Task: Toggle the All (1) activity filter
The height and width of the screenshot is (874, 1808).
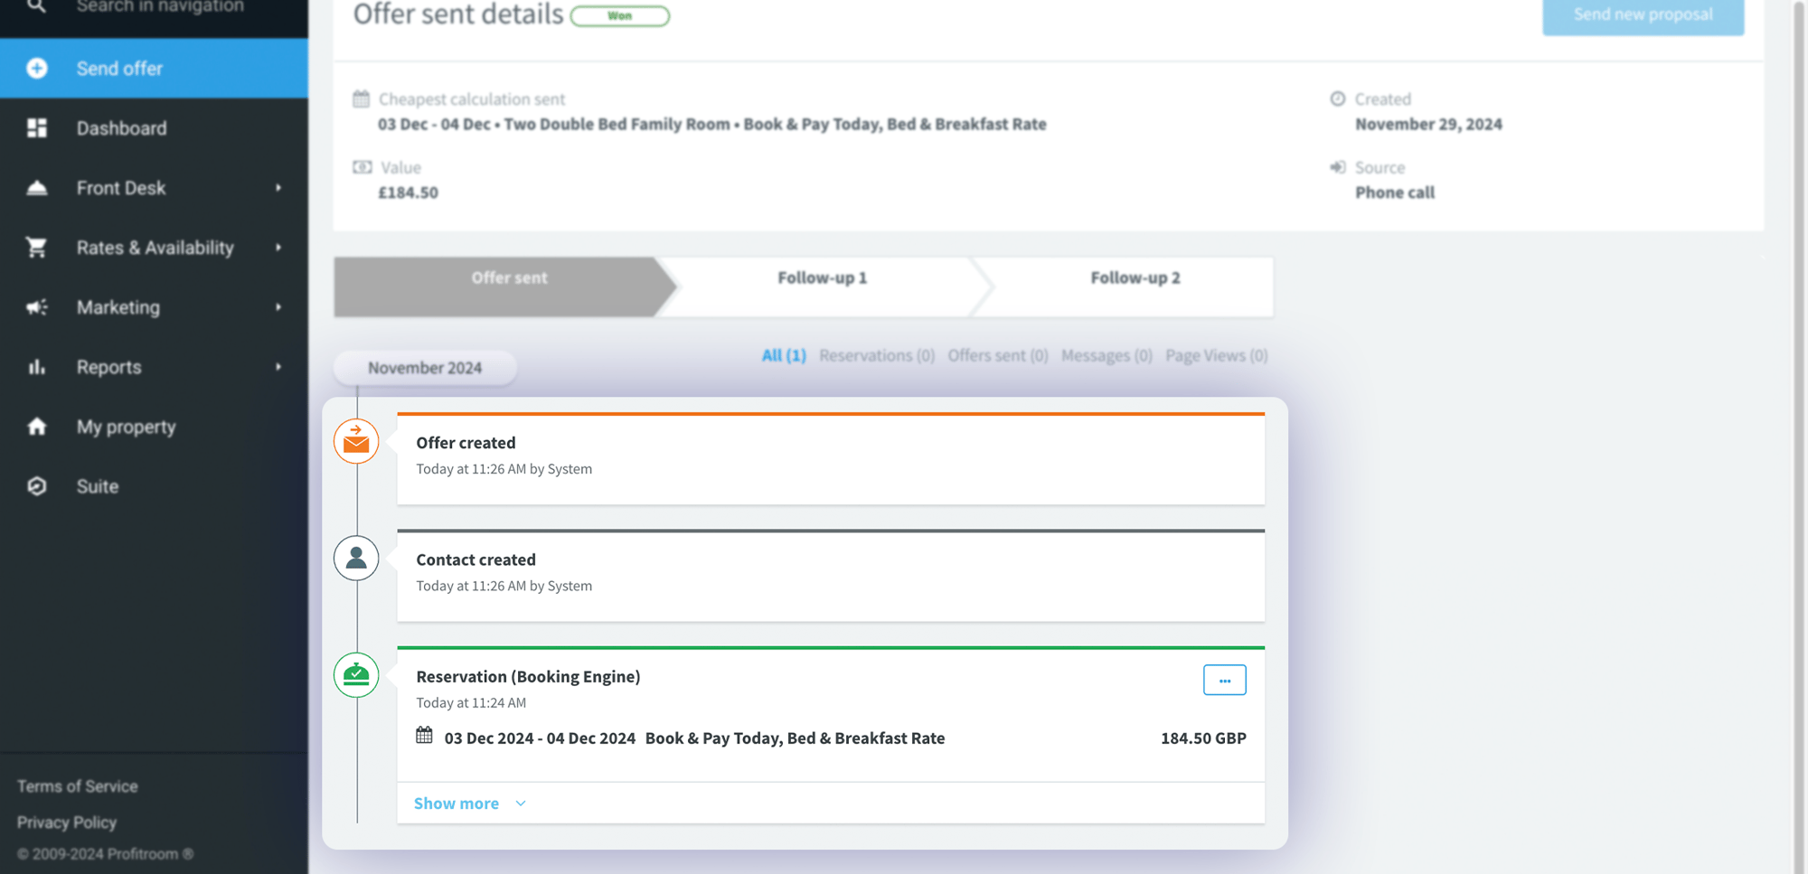Action: pos(784,355)
